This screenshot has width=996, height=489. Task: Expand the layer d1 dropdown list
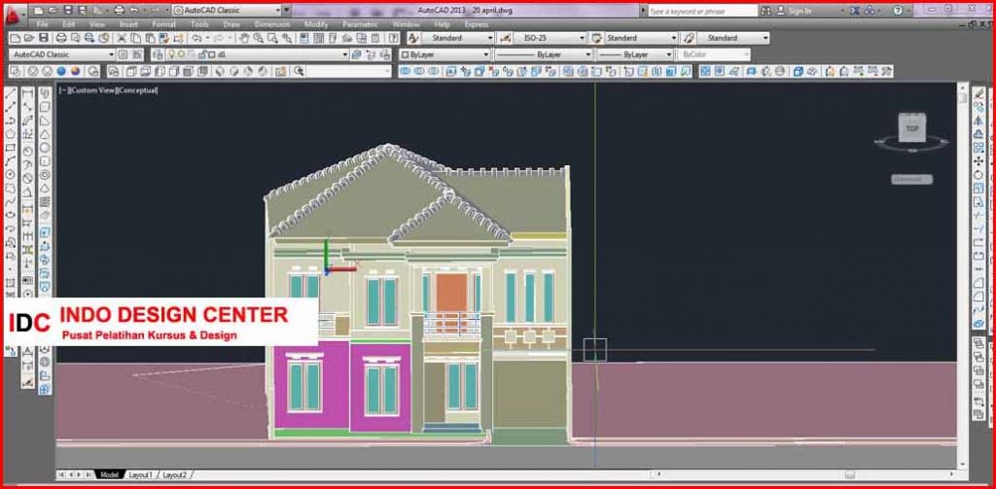(x=345, y=54)
